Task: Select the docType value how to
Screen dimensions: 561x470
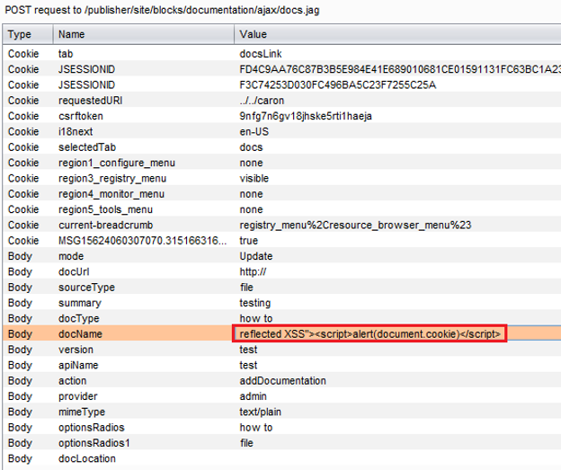Action: (256, 319)
